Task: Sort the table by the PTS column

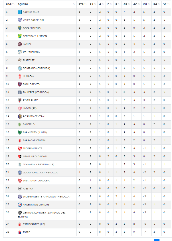Action: pyautogui.click(x=82, y=4)
